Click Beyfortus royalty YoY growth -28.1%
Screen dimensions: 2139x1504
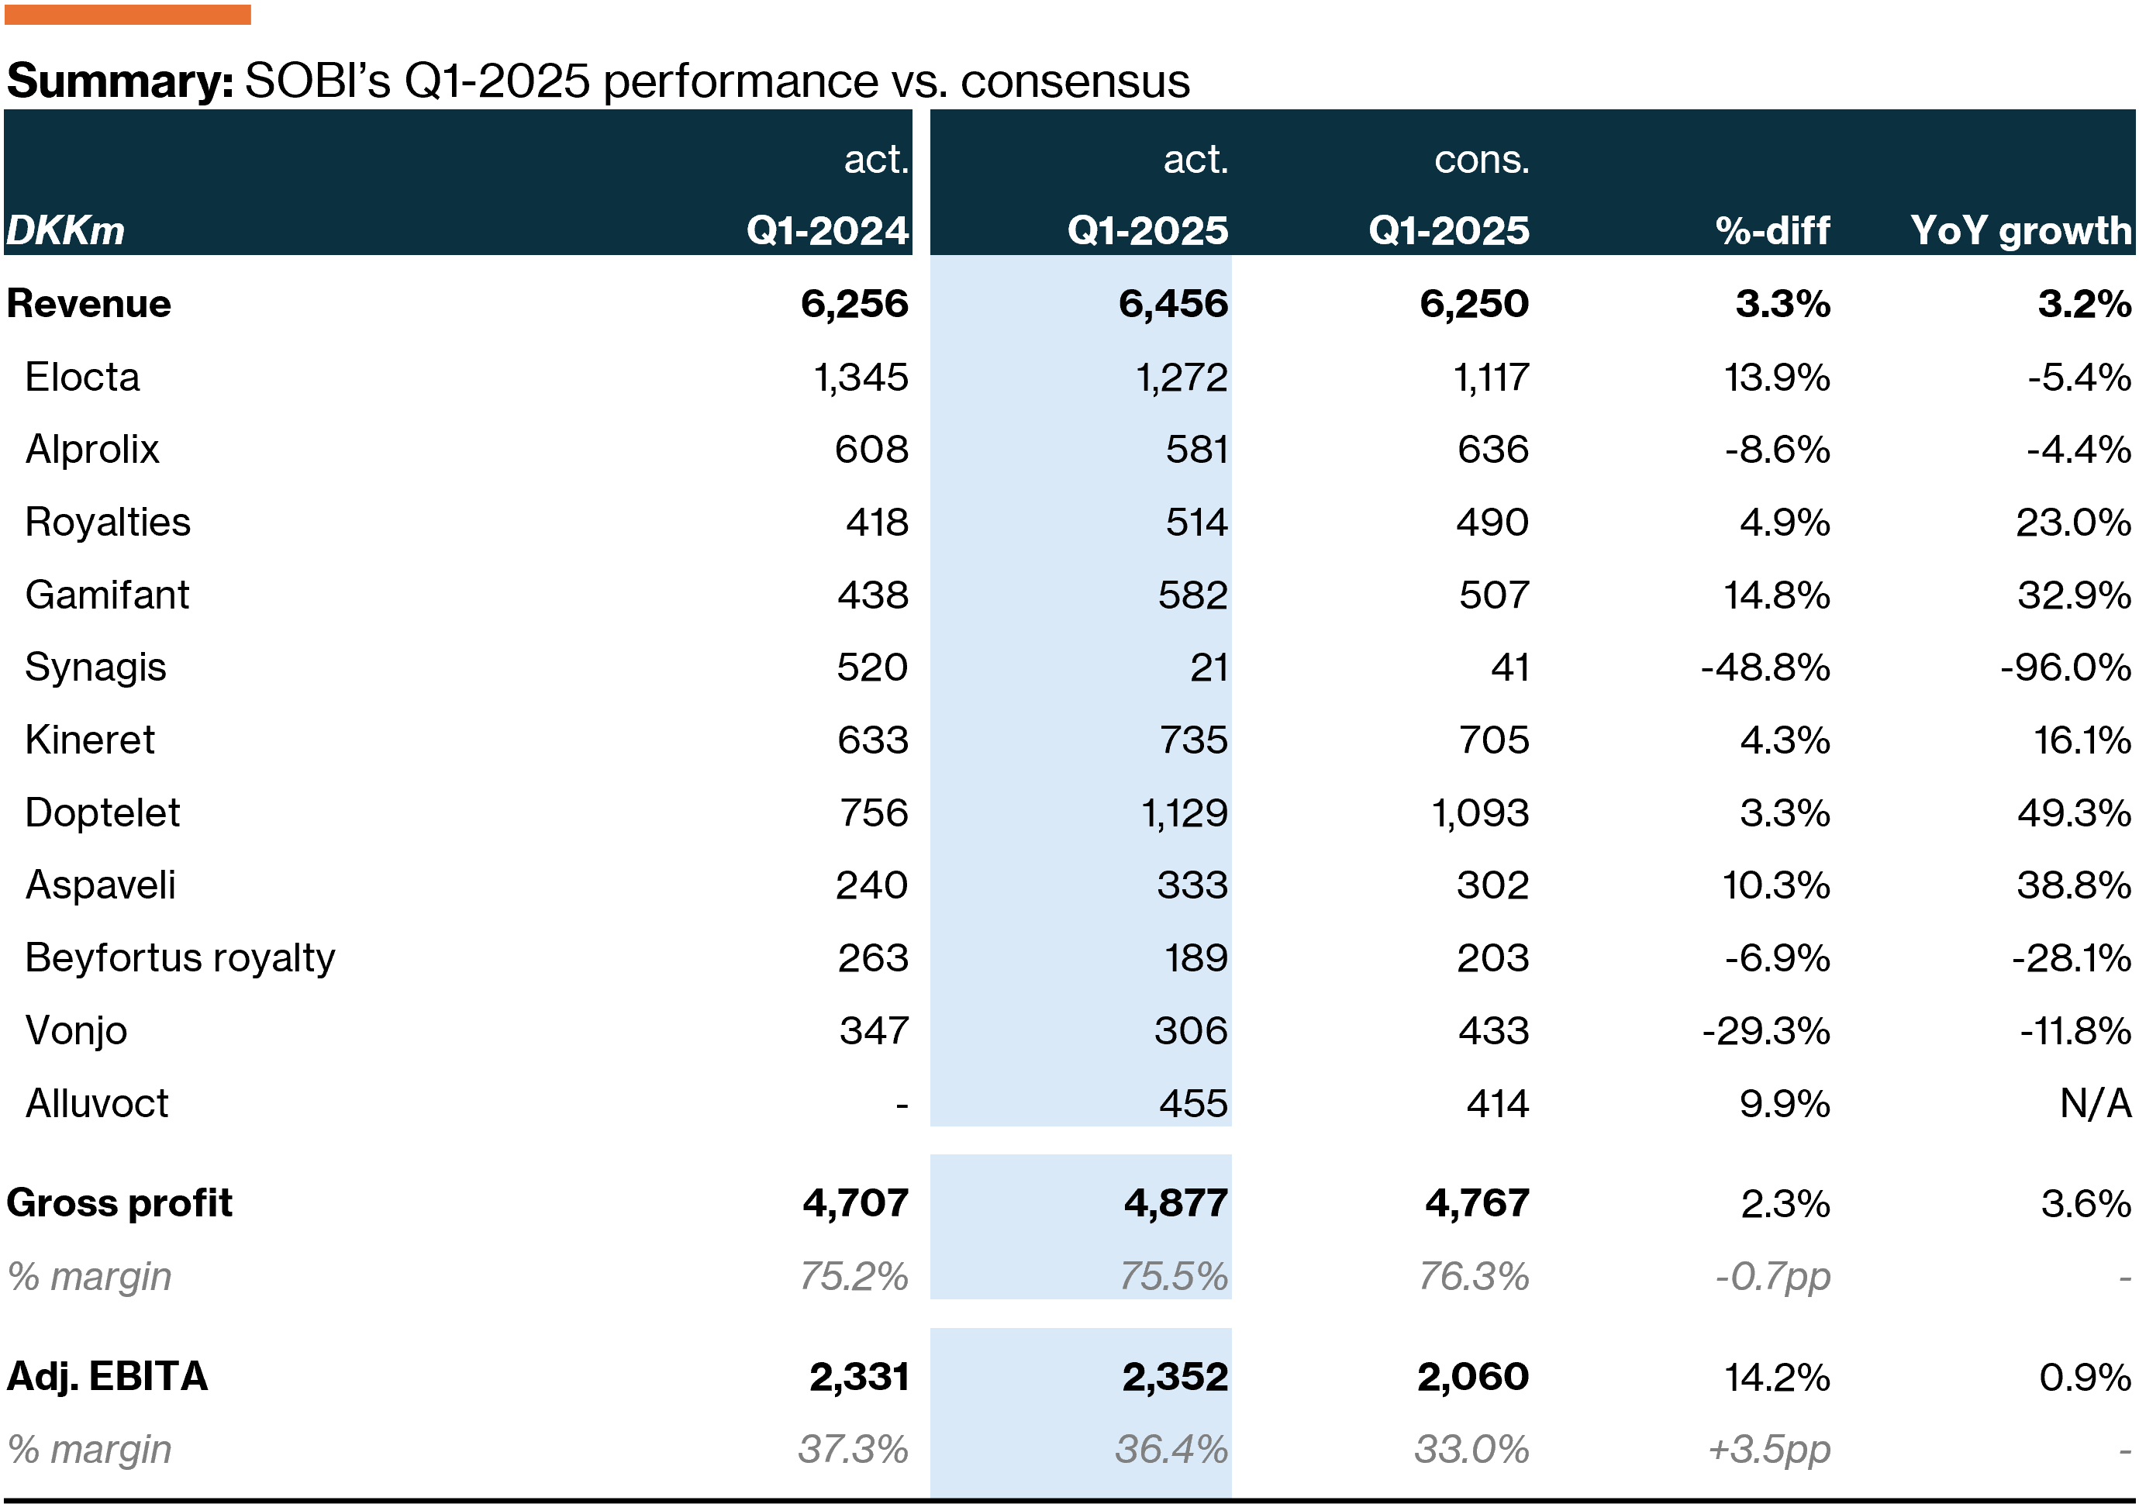(x=2072, y=958)
